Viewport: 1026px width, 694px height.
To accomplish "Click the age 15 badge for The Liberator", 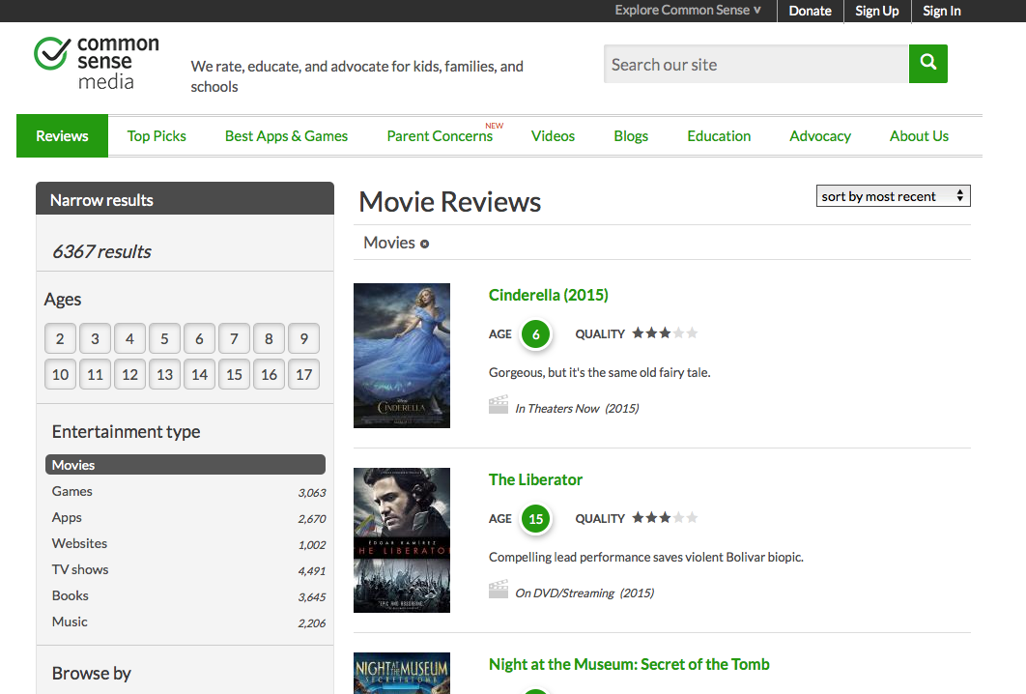I will pyautogui.click(x=536, y=519).
